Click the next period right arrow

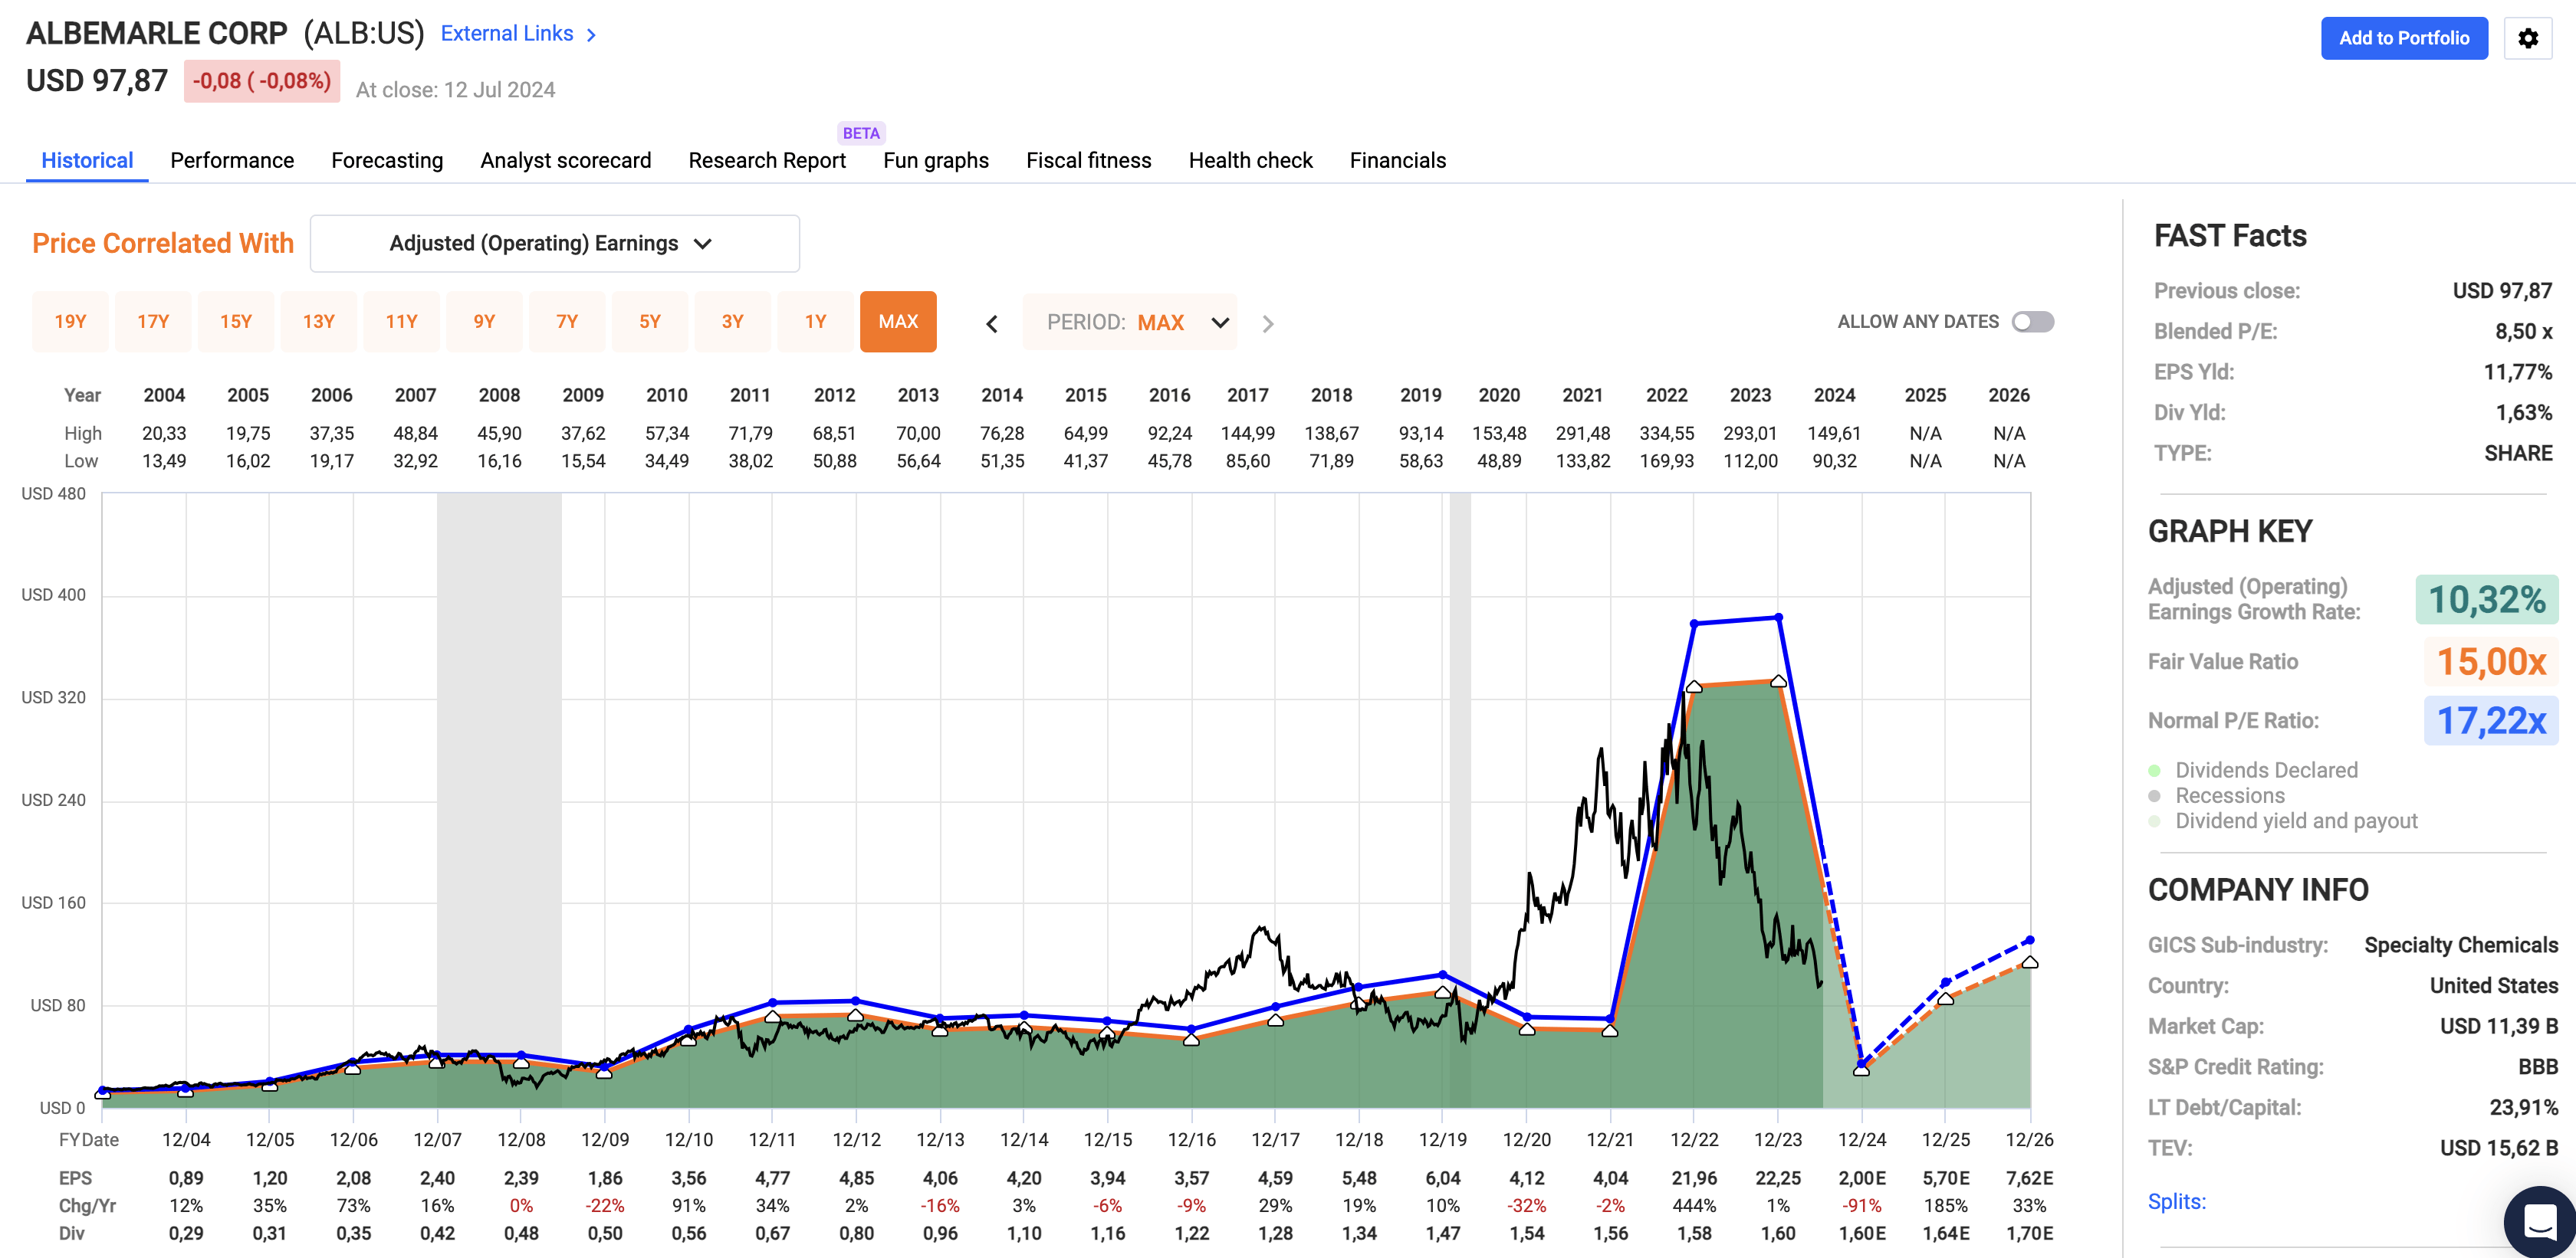[1268, 324]
